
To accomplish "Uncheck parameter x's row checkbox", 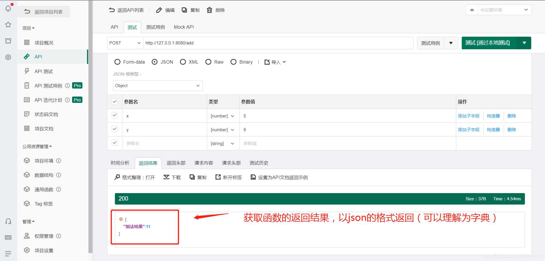I will pyautogui.click(x=115, y=115).
